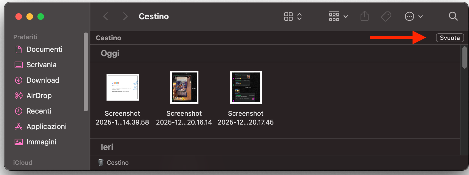469x175 pixels.
Task: Click the back navigation arrow
Action: pos(106,16)
